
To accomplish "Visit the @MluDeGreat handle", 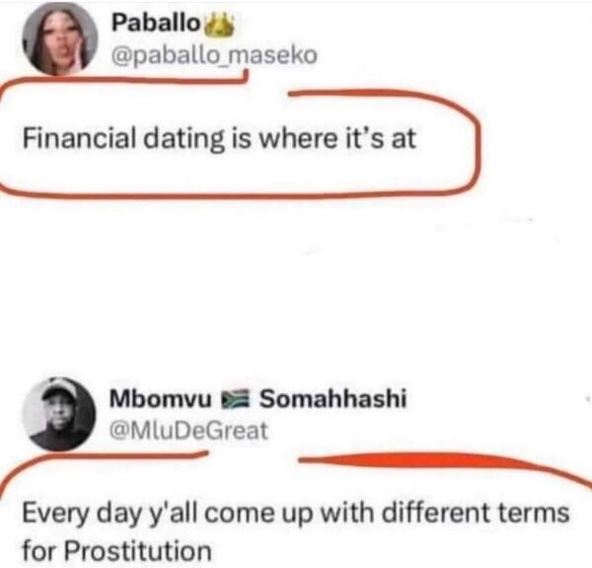I will point(188,430).
